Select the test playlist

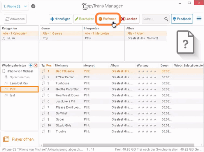point(20,95)
